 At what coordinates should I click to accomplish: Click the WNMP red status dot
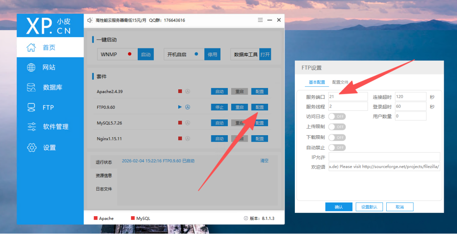(x=130, y=54)
